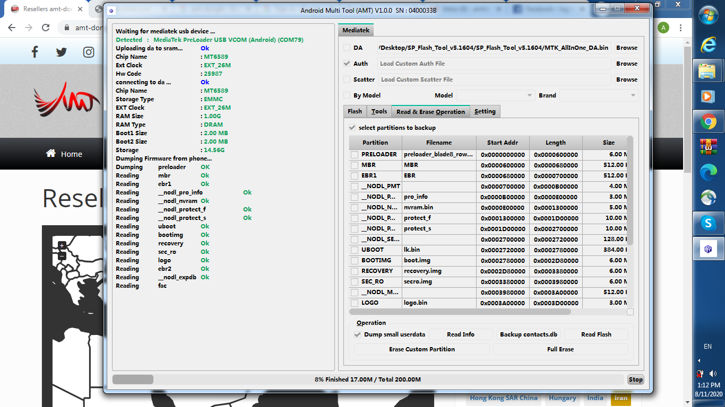Screen dimensions: 725x407
Task: Select the Mediatek tab
Action: click(356, 30)
